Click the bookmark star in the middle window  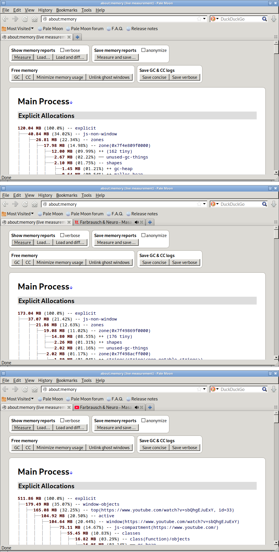(x=199, y=204)
